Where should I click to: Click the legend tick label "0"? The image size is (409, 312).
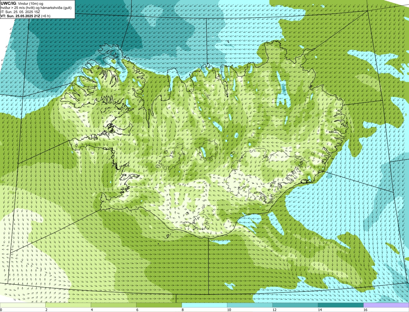tap(1, 310)
